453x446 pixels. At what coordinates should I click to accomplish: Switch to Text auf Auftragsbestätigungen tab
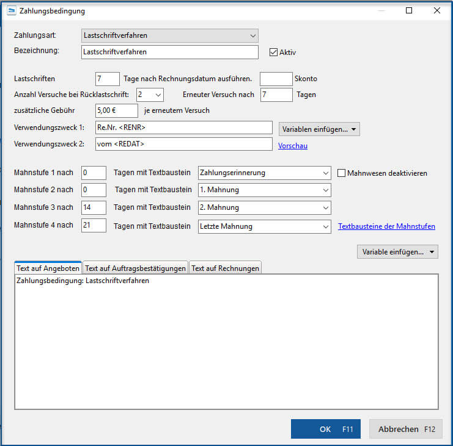(x=135, y=268)
